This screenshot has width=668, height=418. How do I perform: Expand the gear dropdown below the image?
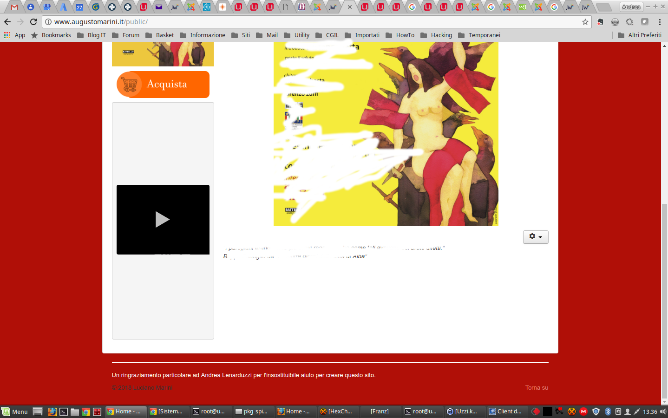pyautogui.click(x=536, y=237)
